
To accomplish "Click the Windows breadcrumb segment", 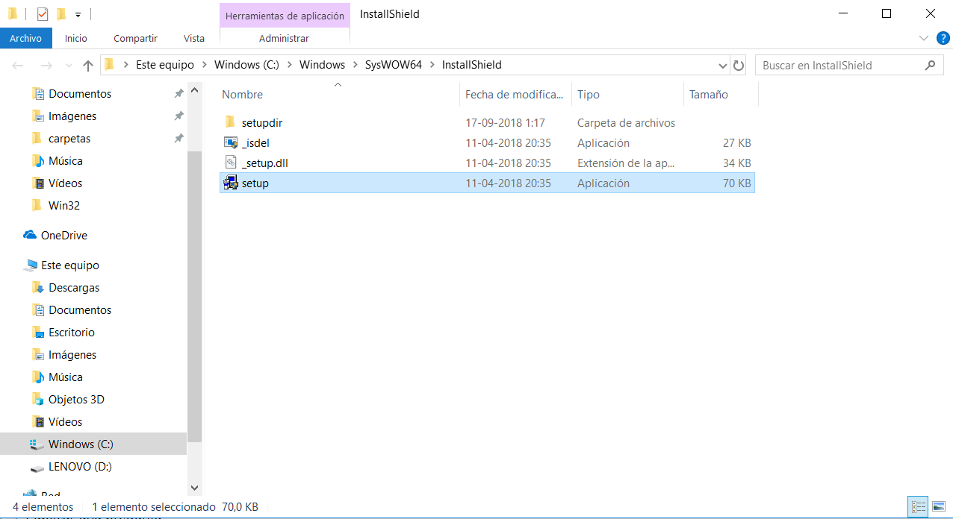I will pos(322,65).
